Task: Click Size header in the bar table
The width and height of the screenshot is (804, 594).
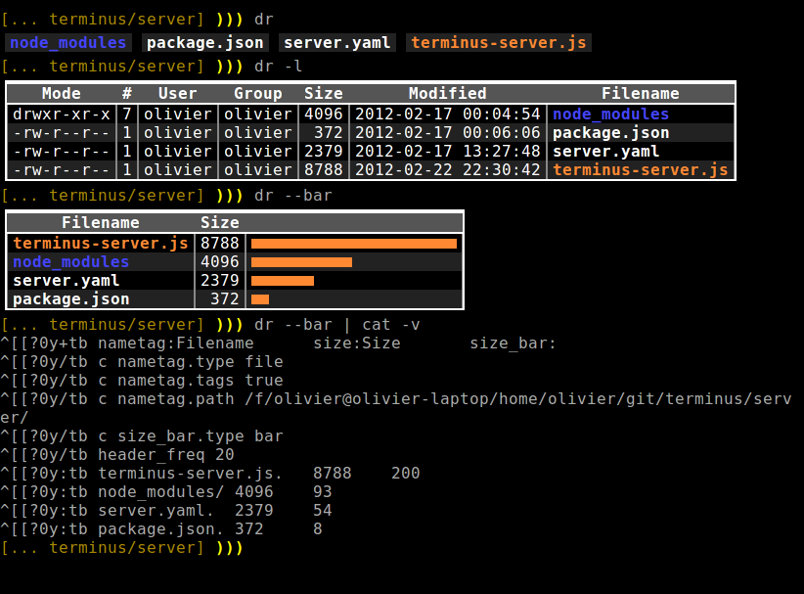Action: tap(220, 222)
